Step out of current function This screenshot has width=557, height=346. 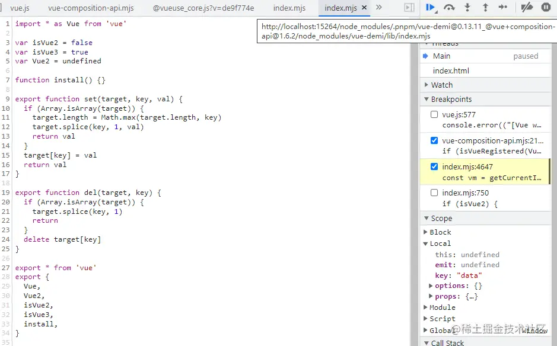tap(485, 7)
